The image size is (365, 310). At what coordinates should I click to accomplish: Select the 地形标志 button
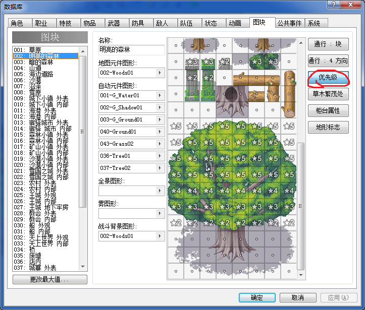(x=328, y=128)
